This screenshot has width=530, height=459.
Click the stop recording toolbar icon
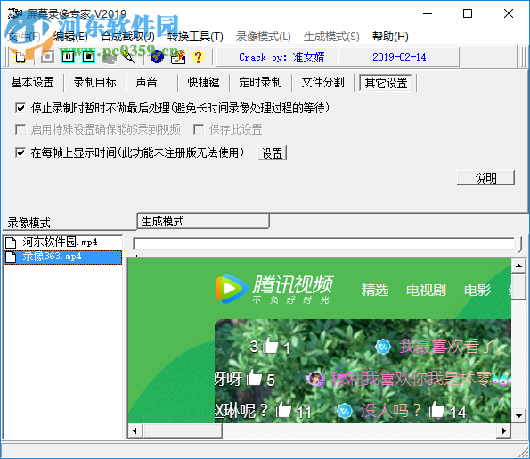point(89,57)
